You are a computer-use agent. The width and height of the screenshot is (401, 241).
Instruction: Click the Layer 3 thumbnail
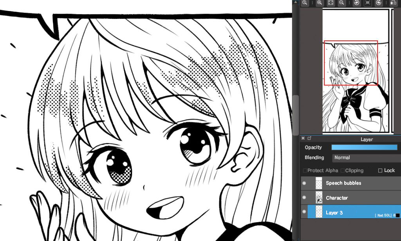coord(319,212)
